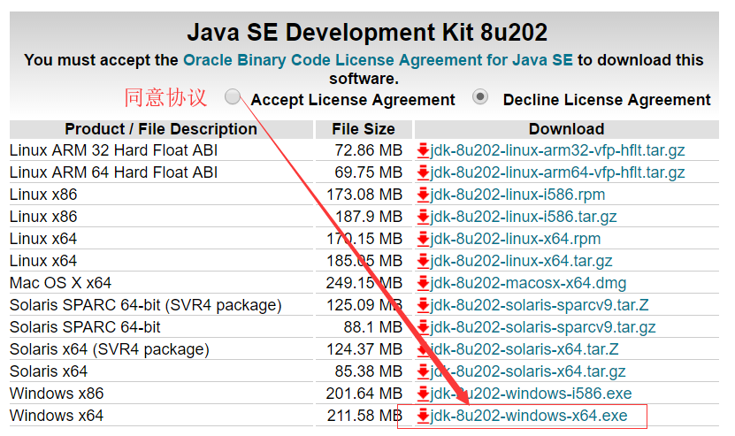Click Windows x86 description
Viewport: 735px width, 436px height.
click(x=57, y=394)
